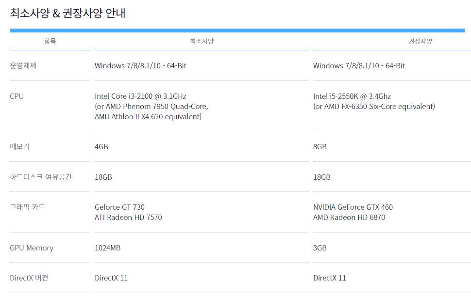Image resolution: width=471 pixels, height=296 pixels.
Task: Click minimum OS 'Windows 7/8/8.1/10 - 64-Bit'
Action: (x=140, y=65)
